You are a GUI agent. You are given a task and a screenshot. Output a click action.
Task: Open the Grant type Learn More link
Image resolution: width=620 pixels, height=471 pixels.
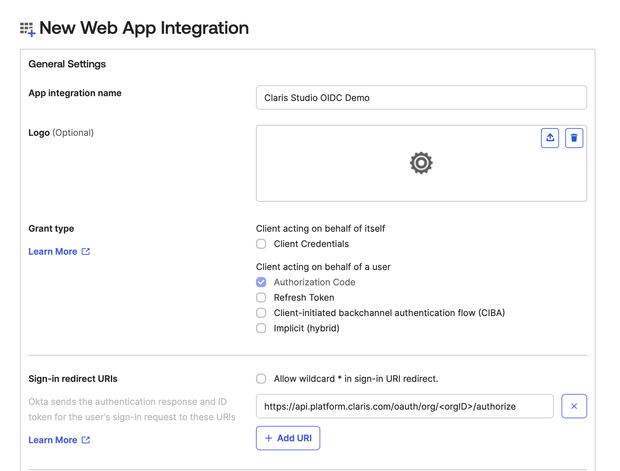coord(53,251)
